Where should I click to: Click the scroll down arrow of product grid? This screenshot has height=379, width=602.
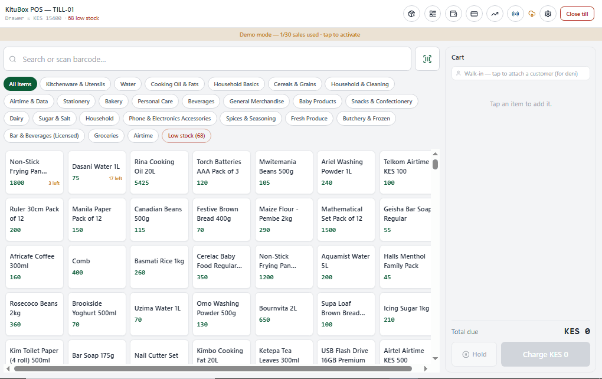tap(435, 359)
